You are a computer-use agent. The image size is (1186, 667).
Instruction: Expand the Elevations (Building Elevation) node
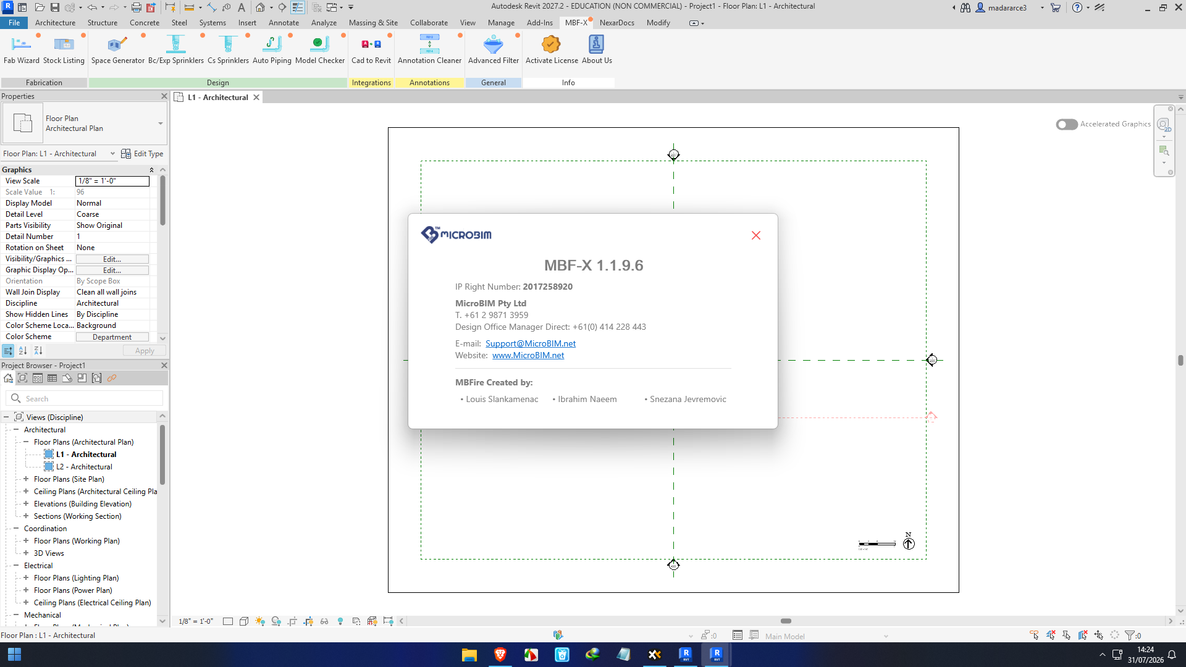tap(26, 503)
